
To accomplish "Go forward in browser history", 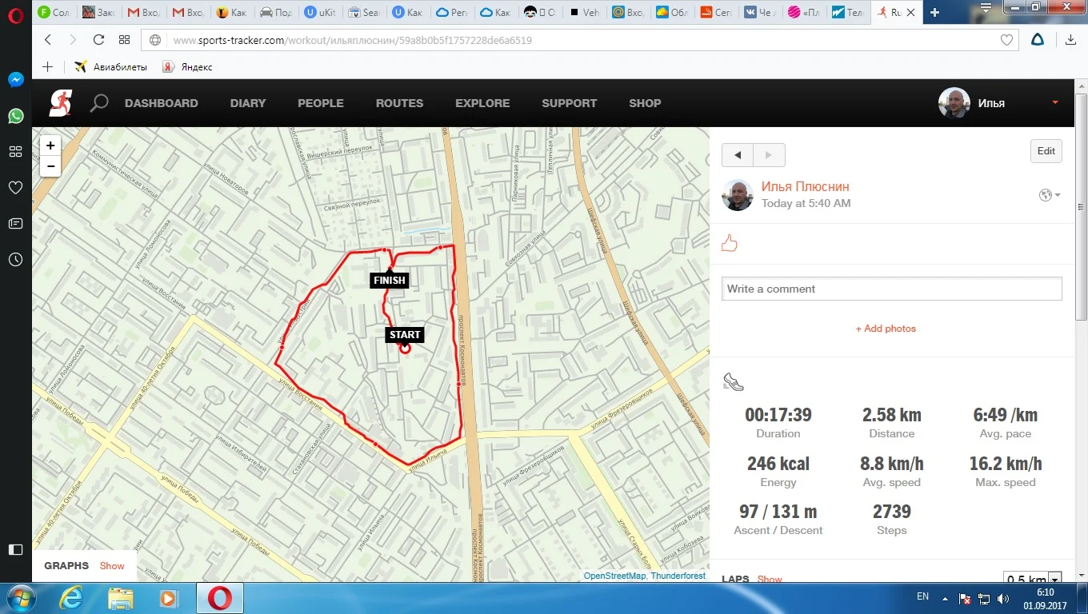I will click(x=73, y=40).
